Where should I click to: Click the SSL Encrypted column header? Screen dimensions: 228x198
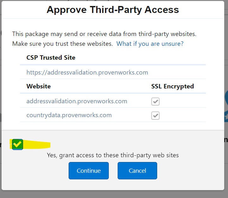172,86
